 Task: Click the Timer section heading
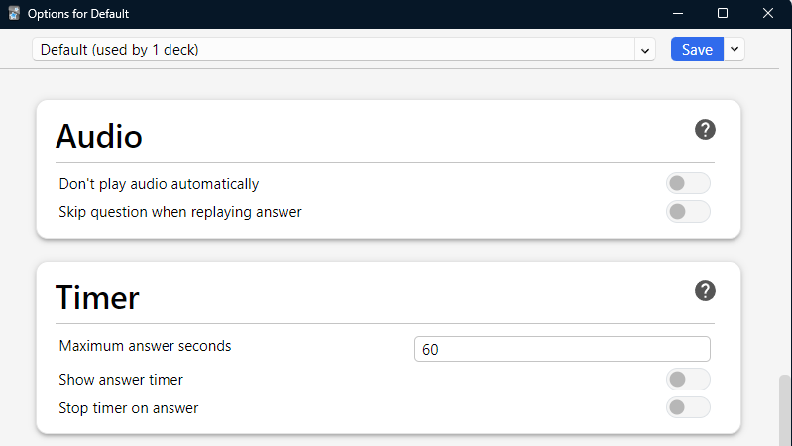click(97, 297)
